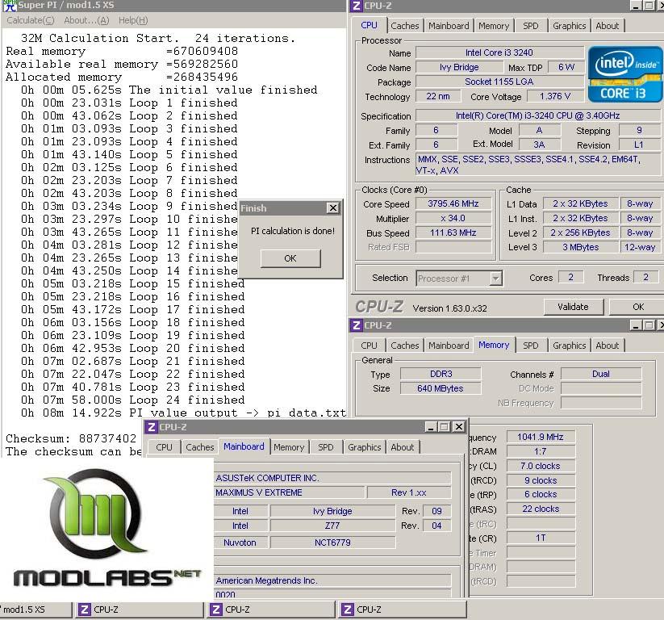
Task: Click the Core Speed 3795.46 MHz field
Action: pyautogui.click(x=453, y=204)
